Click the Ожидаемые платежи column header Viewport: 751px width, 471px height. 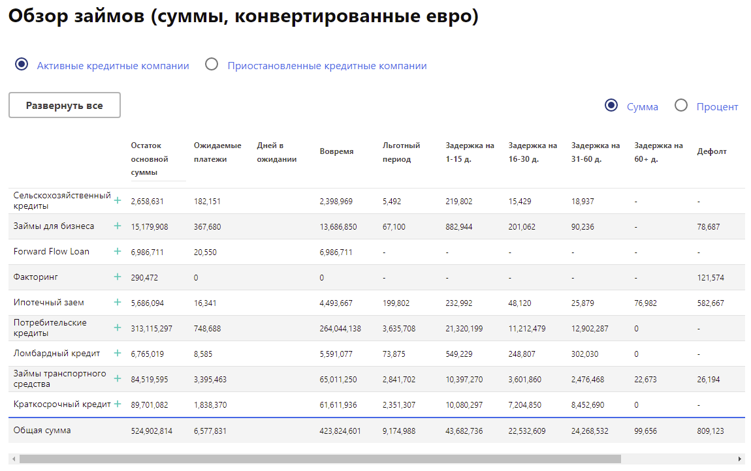coord(217,152)
